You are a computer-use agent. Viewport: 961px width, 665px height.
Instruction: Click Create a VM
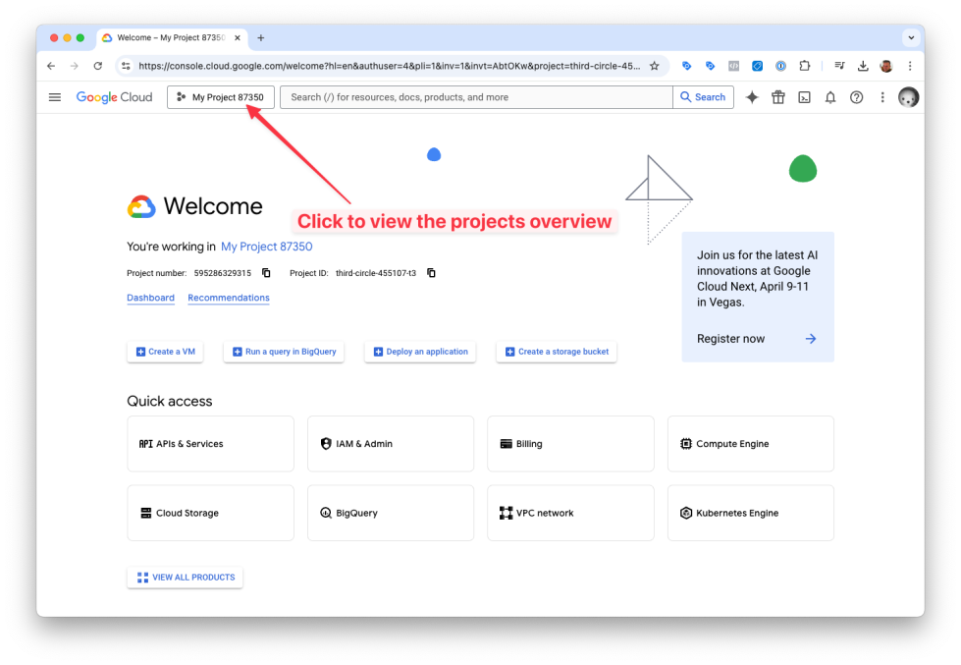pos(166,352)
